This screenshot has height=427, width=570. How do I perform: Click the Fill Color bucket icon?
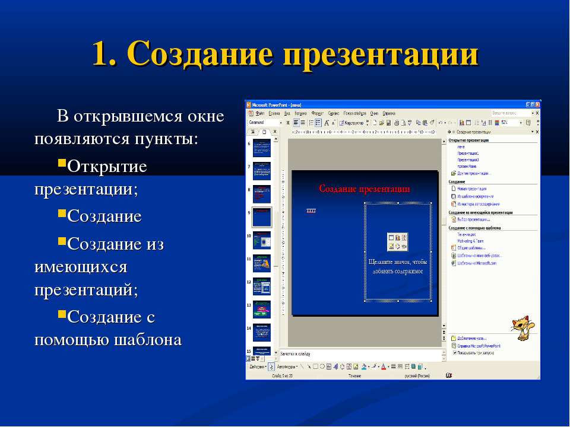pyautogui.click(x=364, y=367)
